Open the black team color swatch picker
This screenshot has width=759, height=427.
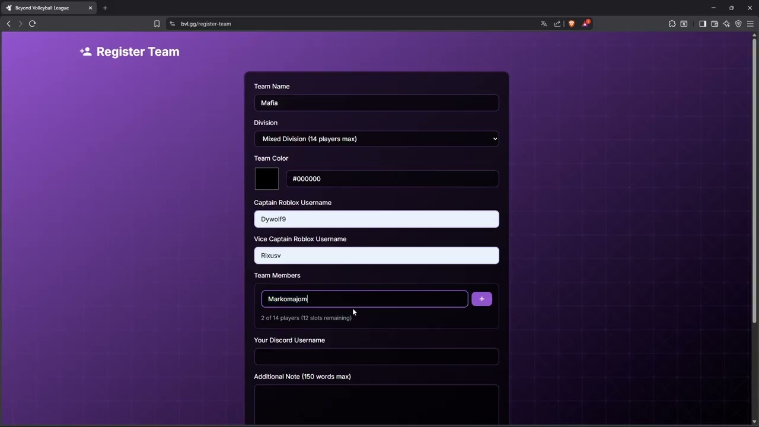(267, 179)
